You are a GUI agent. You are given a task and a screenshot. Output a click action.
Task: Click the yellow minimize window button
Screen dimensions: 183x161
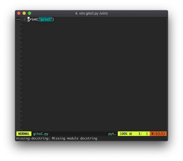pos(24,13)
